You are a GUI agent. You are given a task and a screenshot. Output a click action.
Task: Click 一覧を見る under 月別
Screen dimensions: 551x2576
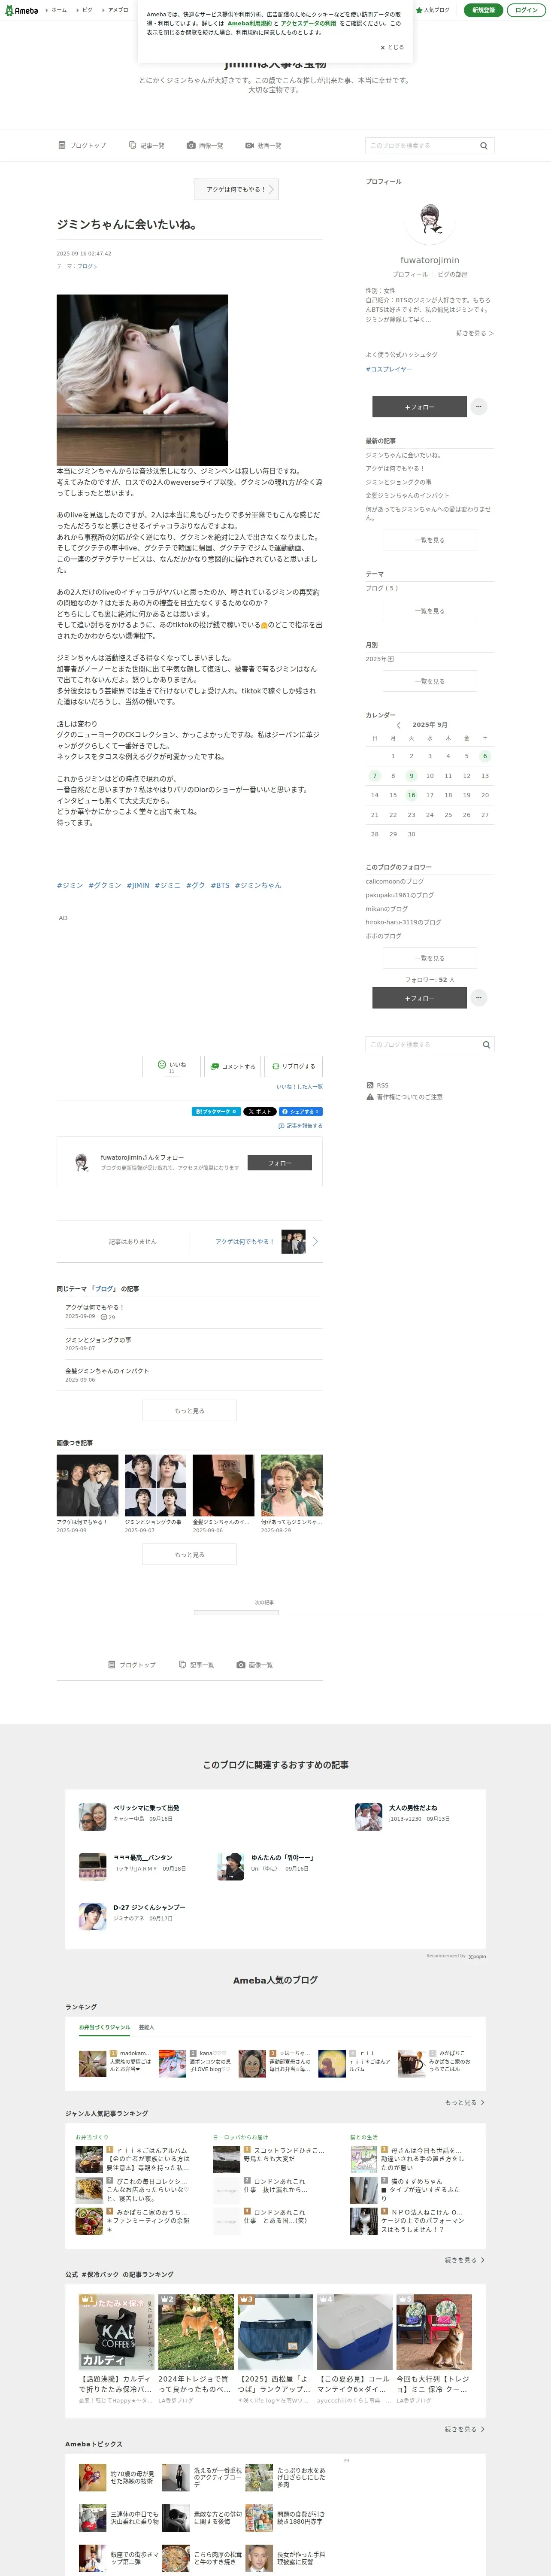pos(430,681)
